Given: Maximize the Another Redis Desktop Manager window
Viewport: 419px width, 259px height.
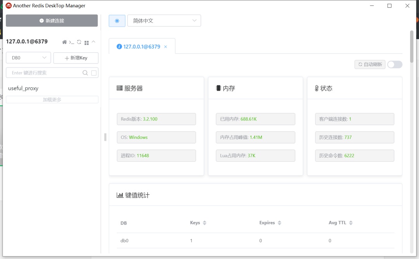Looking at the screenshot, I should pyautogui.click(x=390, y=5).
